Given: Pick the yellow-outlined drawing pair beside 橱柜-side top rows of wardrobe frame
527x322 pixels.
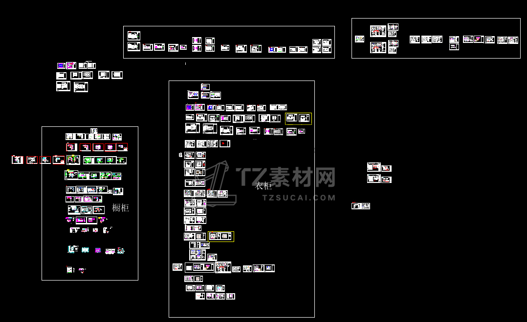Looking at the screenshot, I should (298, 119).
